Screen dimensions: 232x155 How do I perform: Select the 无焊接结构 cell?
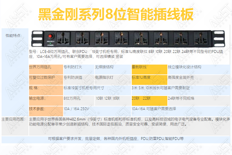tap(113, 70)
